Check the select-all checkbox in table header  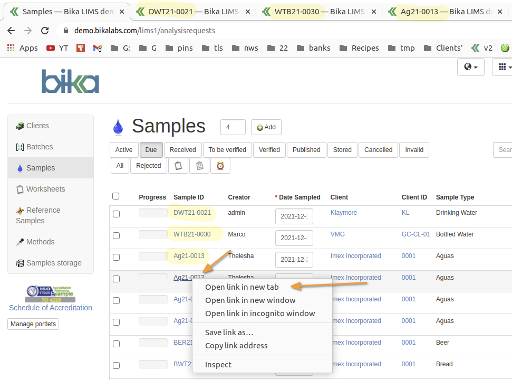coord(116,196)
